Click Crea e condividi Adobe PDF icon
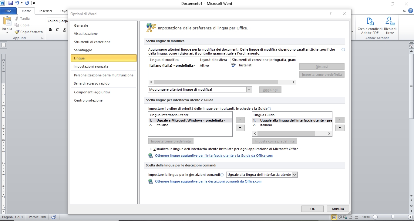 coord(370,22)
